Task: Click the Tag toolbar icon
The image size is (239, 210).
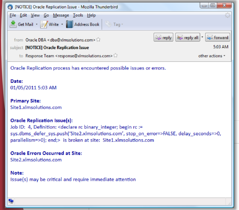Action: (x=108, y=24)
